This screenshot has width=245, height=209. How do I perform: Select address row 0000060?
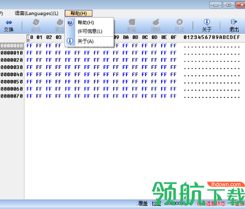tap(11, 89)
